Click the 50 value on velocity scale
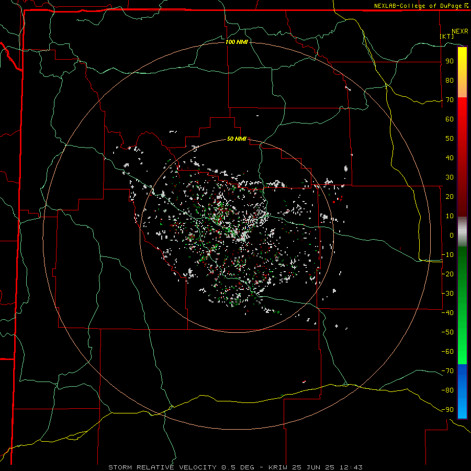This screenshot has height=471, width=471. [x=450, y=139]
